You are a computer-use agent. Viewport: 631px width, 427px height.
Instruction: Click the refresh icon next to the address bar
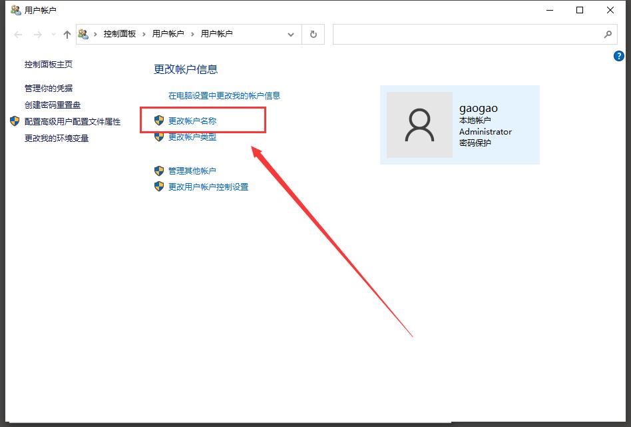pyautogui.click(x=313, y=34)
